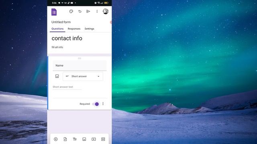Screen dimensions: 257x144
Task: Edit the Name question title field
Action: coord(80,66)
